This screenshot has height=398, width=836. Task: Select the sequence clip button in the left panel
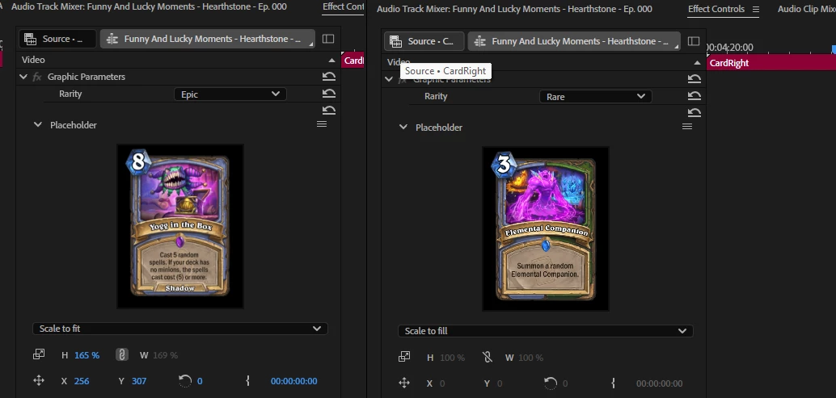208,39
